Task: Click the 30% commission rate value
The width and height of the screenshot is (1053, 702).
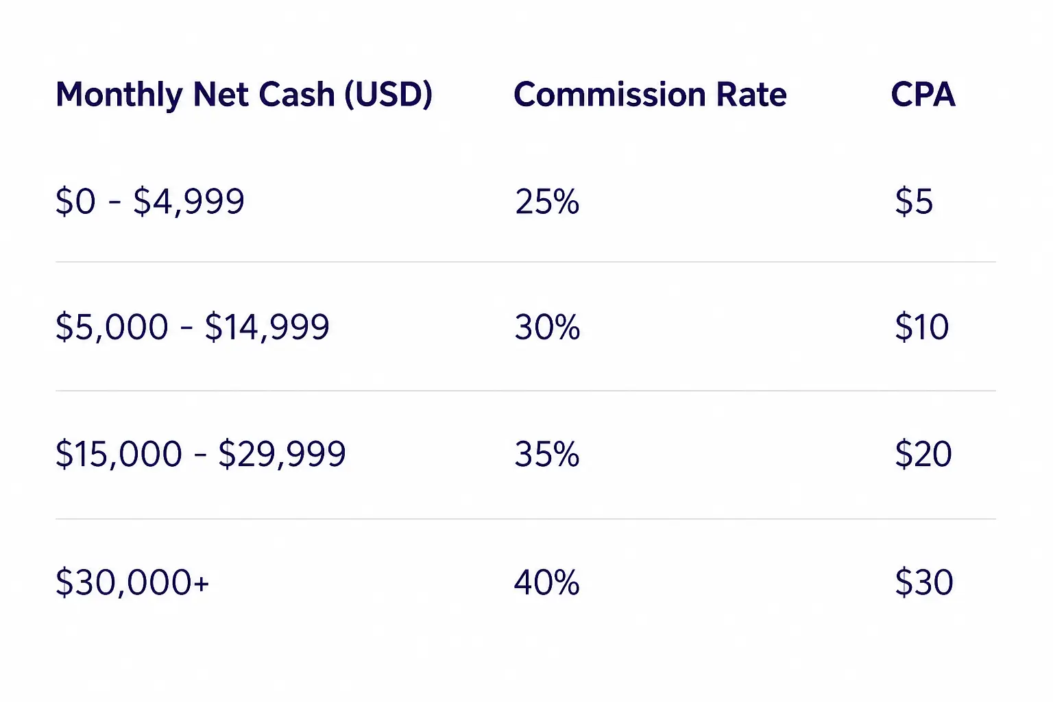Action: [547, 327]
